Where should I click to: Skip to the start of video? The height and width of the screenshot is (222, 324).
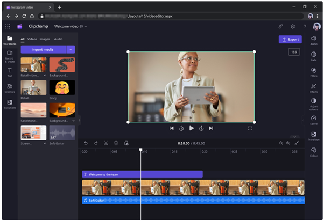[172, 128]
